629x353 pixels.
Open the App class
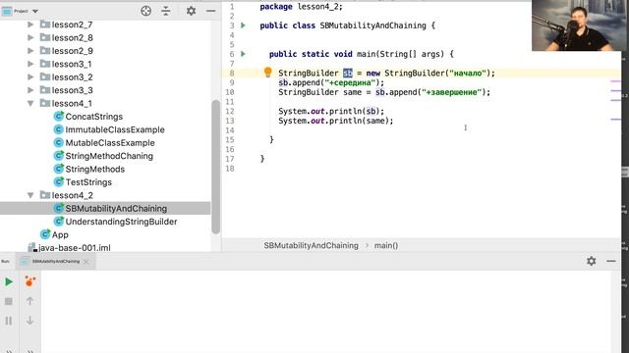[x=60, y=235]
